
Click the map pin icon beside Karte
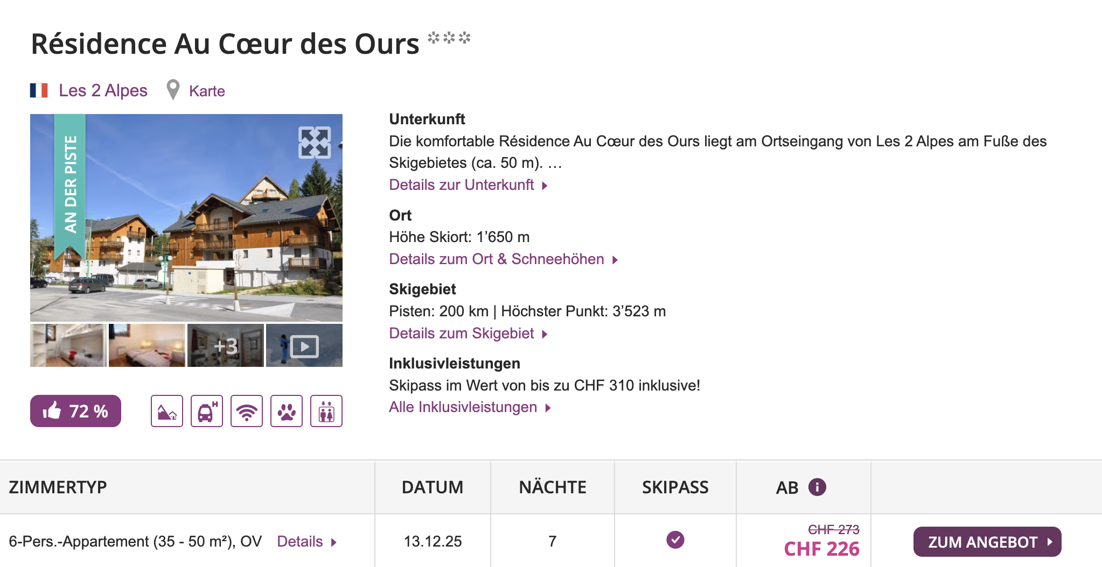tap(173, 90)
